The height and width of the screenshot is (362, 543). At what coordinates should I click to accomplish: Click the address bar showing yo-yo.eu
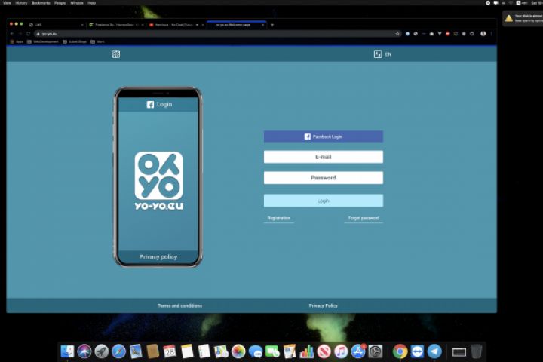pyautogui.click(x=218, y=34)
